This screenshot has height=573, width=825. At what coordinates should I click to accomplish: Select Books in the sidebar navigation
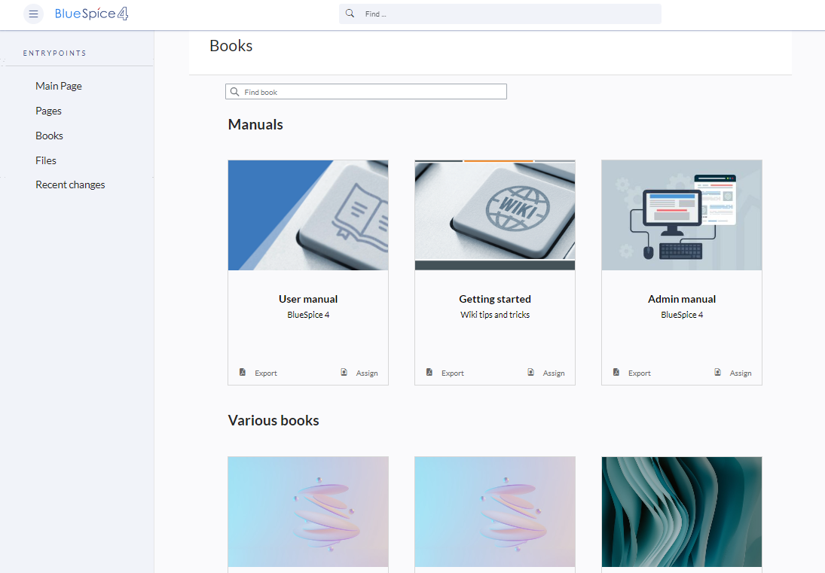(x=50, y=136)
